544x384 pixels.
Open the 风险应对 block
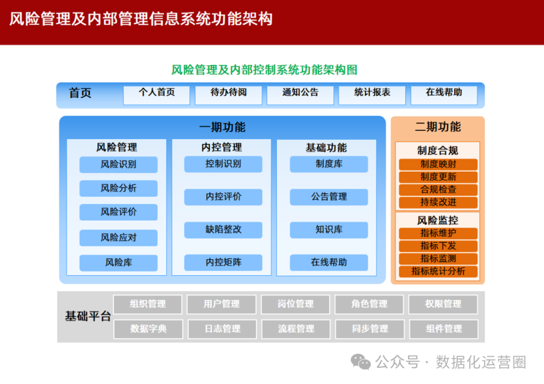[x=118, y=238]
